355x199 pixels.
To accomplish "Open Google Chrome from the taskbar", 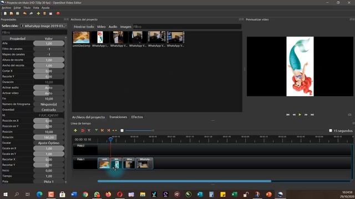I will [85, 194].
